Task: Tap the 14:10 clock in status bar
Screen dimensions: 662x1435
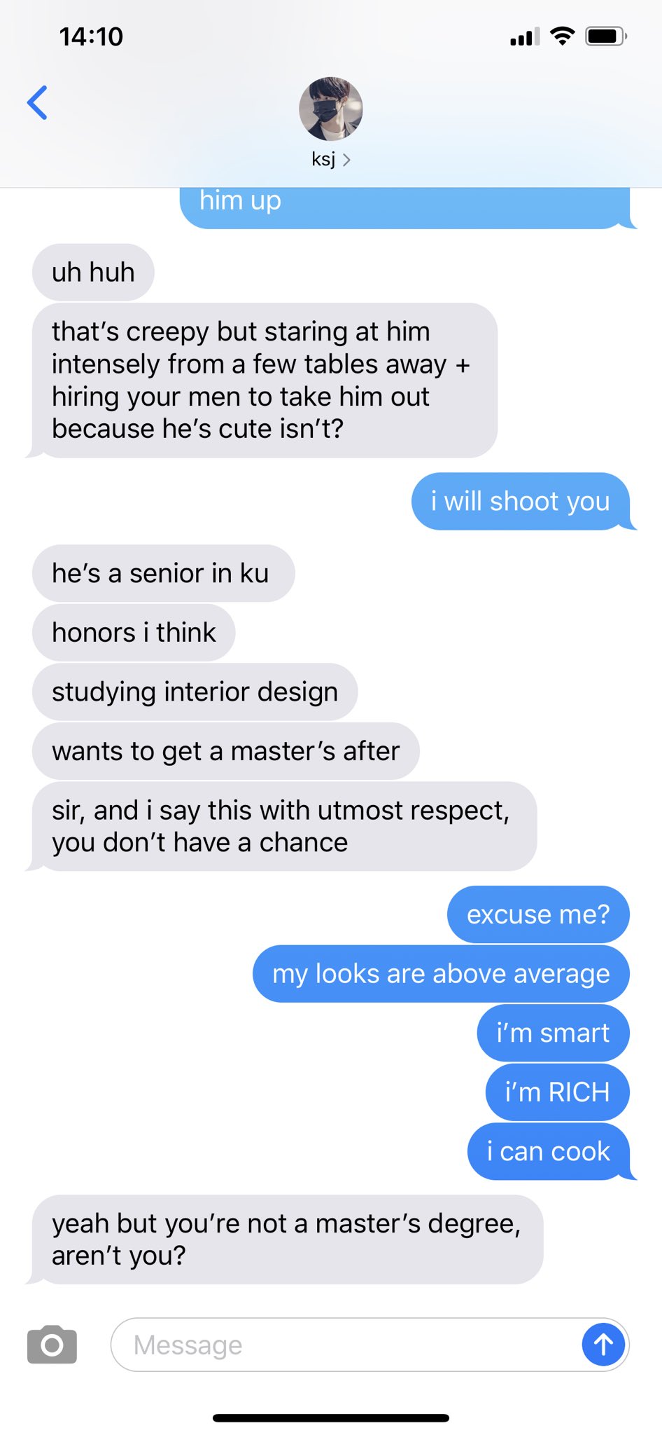Action: (91, 36)
